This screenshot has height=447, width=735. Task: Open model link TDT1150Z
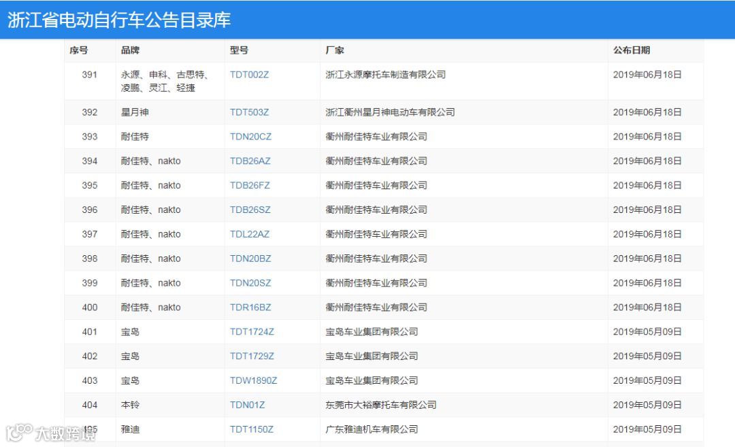point(251,429)
